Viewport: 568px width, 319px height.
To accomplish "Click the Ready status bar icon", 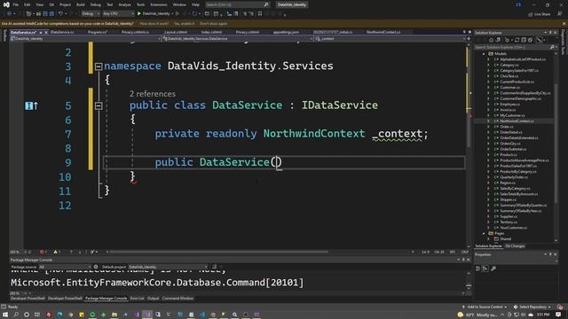I will tap(4, 307).
